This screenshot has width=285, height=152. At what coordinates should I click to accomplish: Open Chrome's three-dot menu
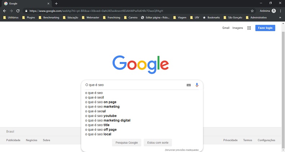(x=280, y=11)
